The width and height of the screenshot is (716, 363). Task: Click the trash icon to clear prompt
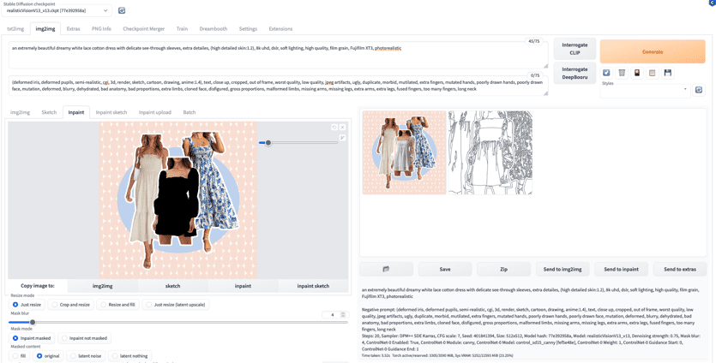(x=622, y=73)
